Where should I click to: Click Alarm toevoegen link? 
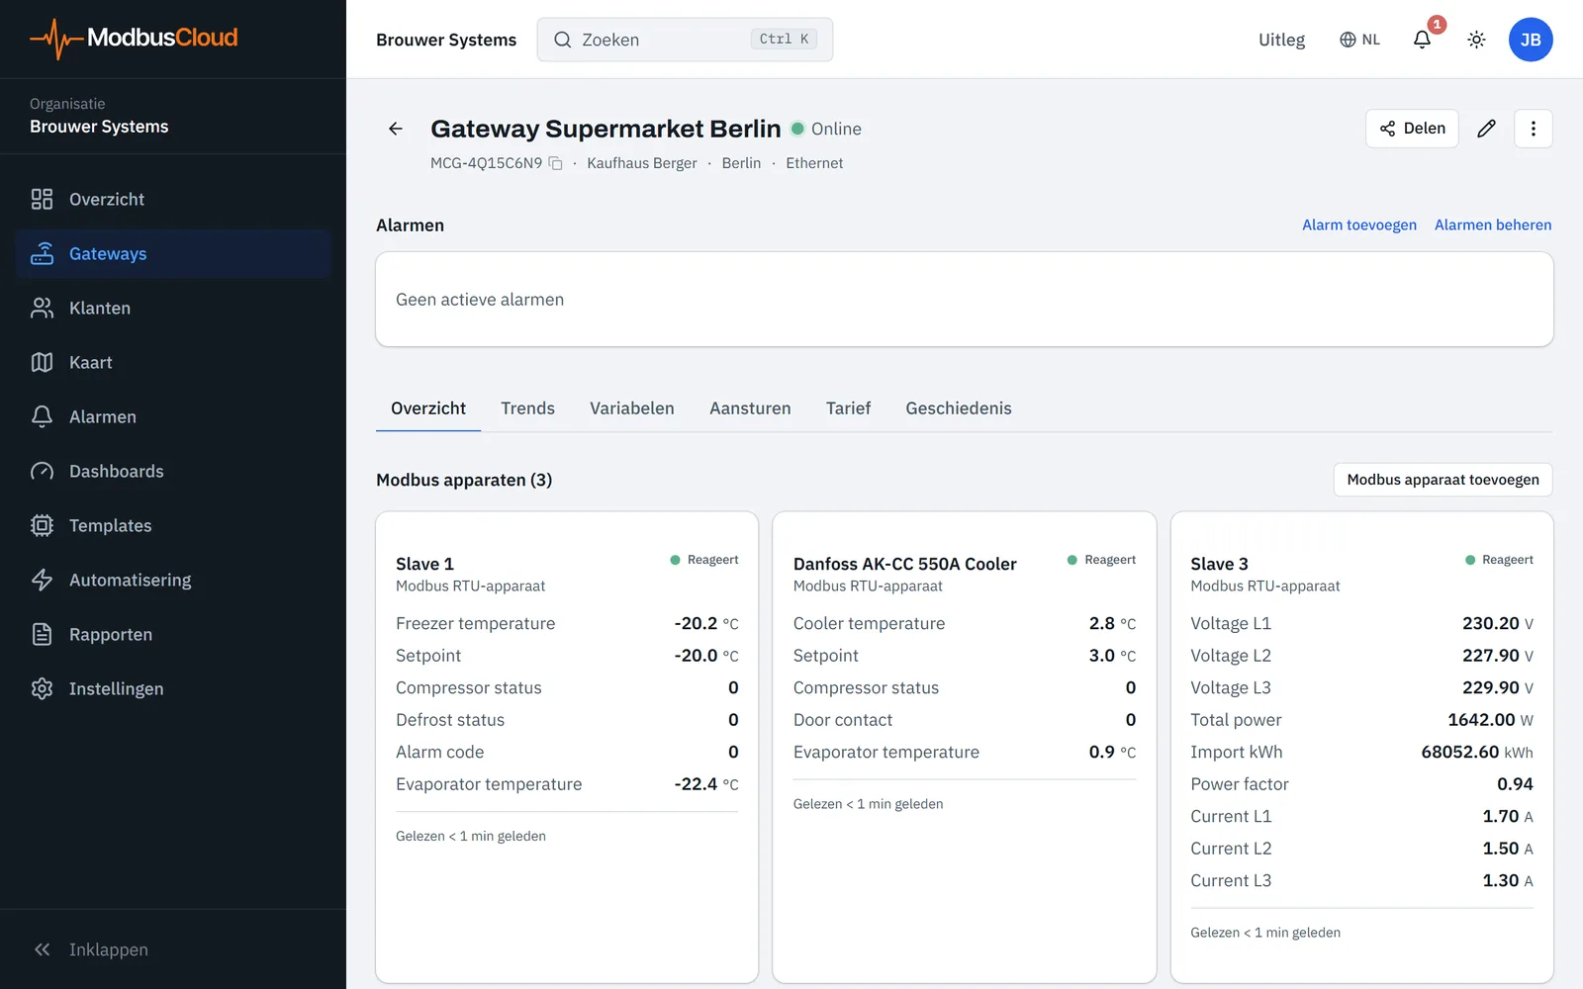tap(1359, 225)
